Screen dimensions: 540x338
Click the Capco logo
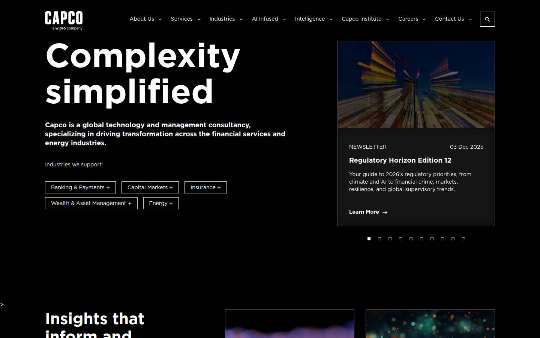click(64, 20)
